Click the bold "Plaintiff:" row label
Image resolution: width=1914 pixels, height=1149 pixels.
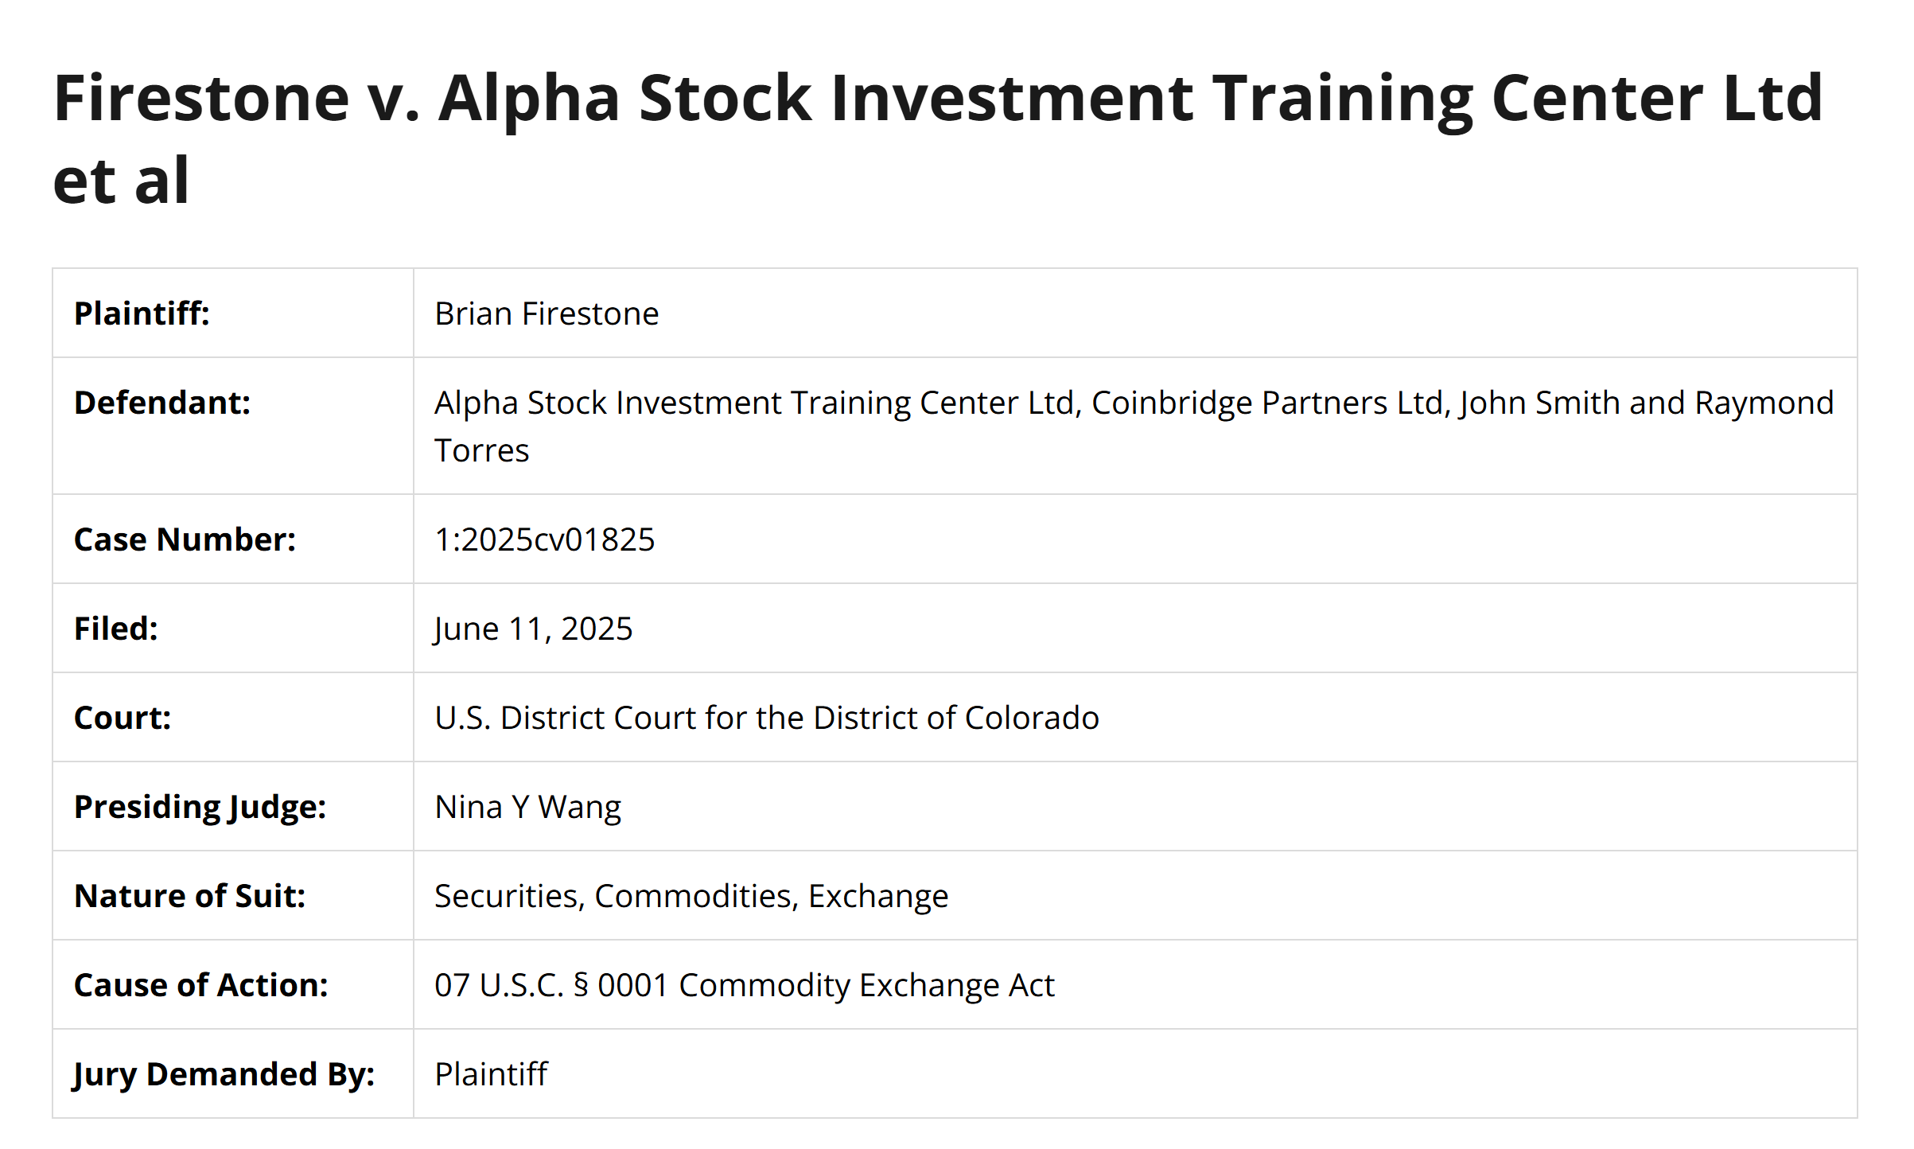click(142, 314)
